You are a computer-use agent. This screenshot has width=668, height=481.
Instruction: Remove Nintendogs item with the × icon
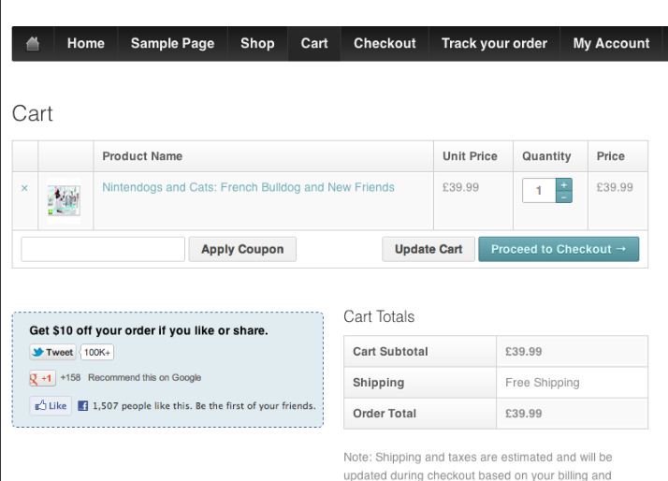tap(24, 188)
